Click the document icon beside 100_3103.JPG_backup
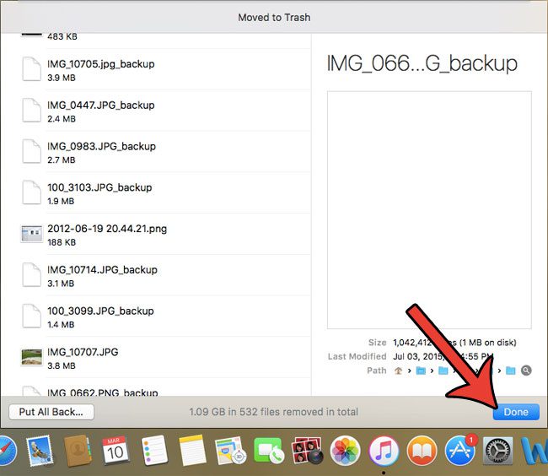548x476 pixels. pos(31,192)
